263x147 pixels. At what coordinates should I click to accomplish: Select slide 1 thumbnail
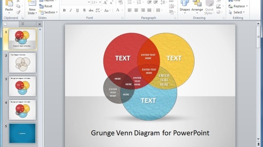(22, 39)
